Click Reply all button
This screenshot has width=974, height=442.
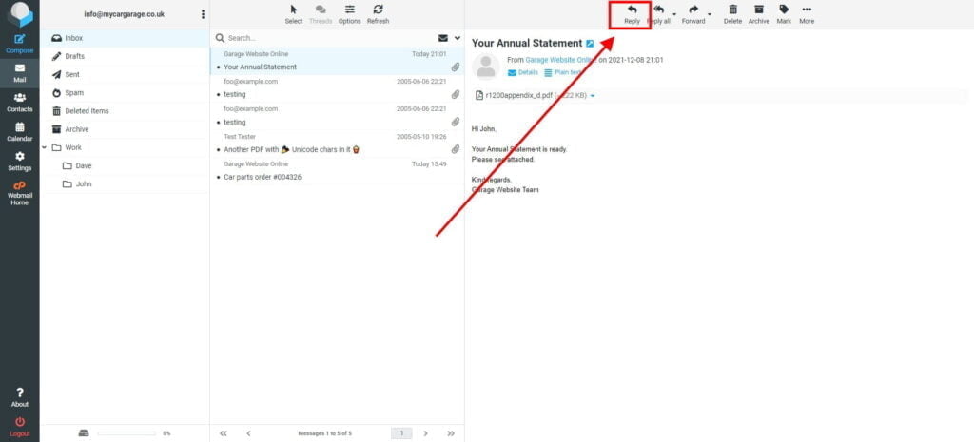tap(658, 14)
